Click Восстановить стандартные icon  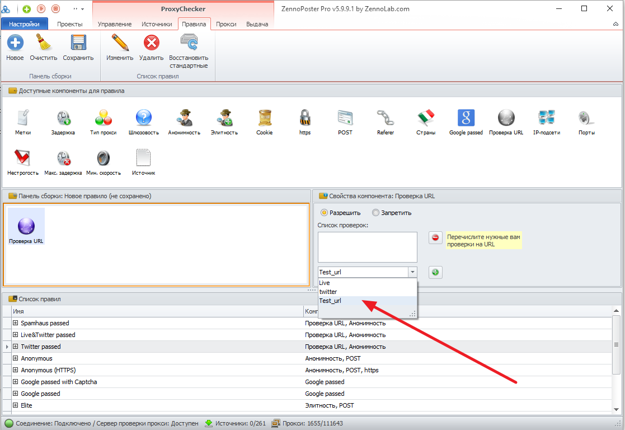(x=189, y=43)
